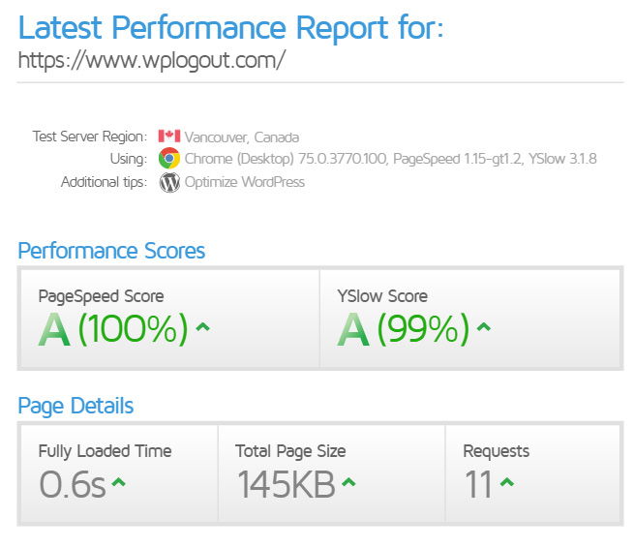Click the Chrome (Desktop) version text

coord(391,159)
